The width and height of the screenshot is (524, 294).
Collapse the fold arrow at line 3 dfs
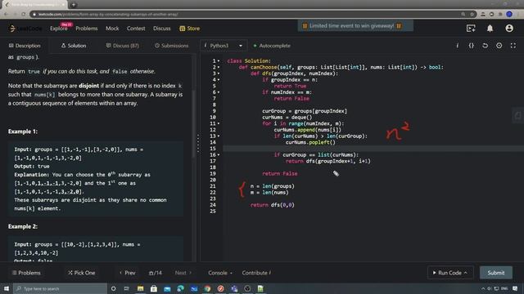tap(219, 73)
